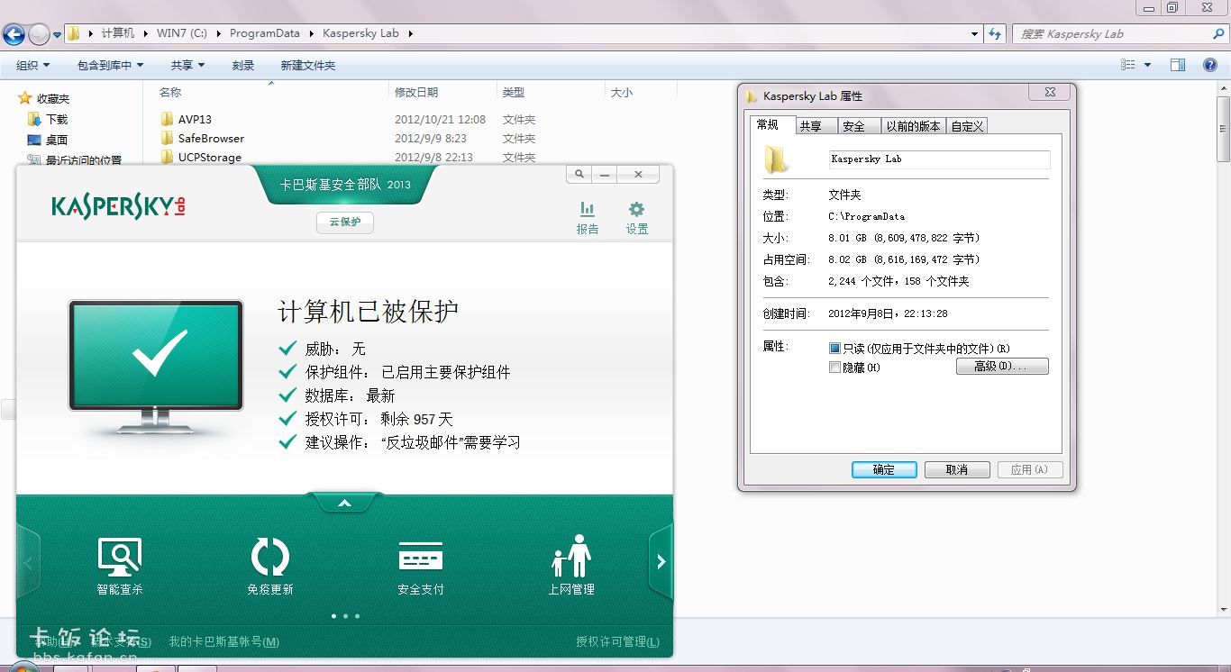
Task: Sort by the 名称 Name column header
Action: [170, 92]
